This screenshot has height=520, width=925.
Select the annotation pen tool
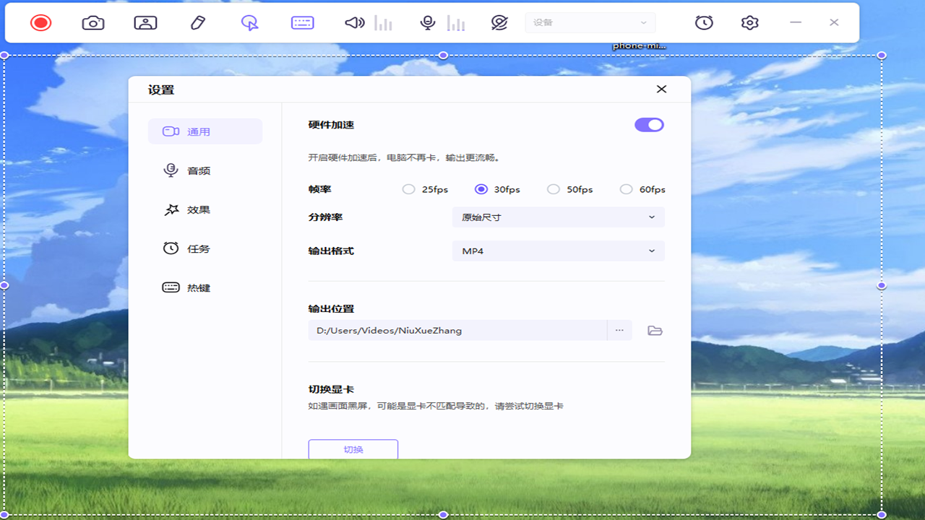click(x=197, y=22)
